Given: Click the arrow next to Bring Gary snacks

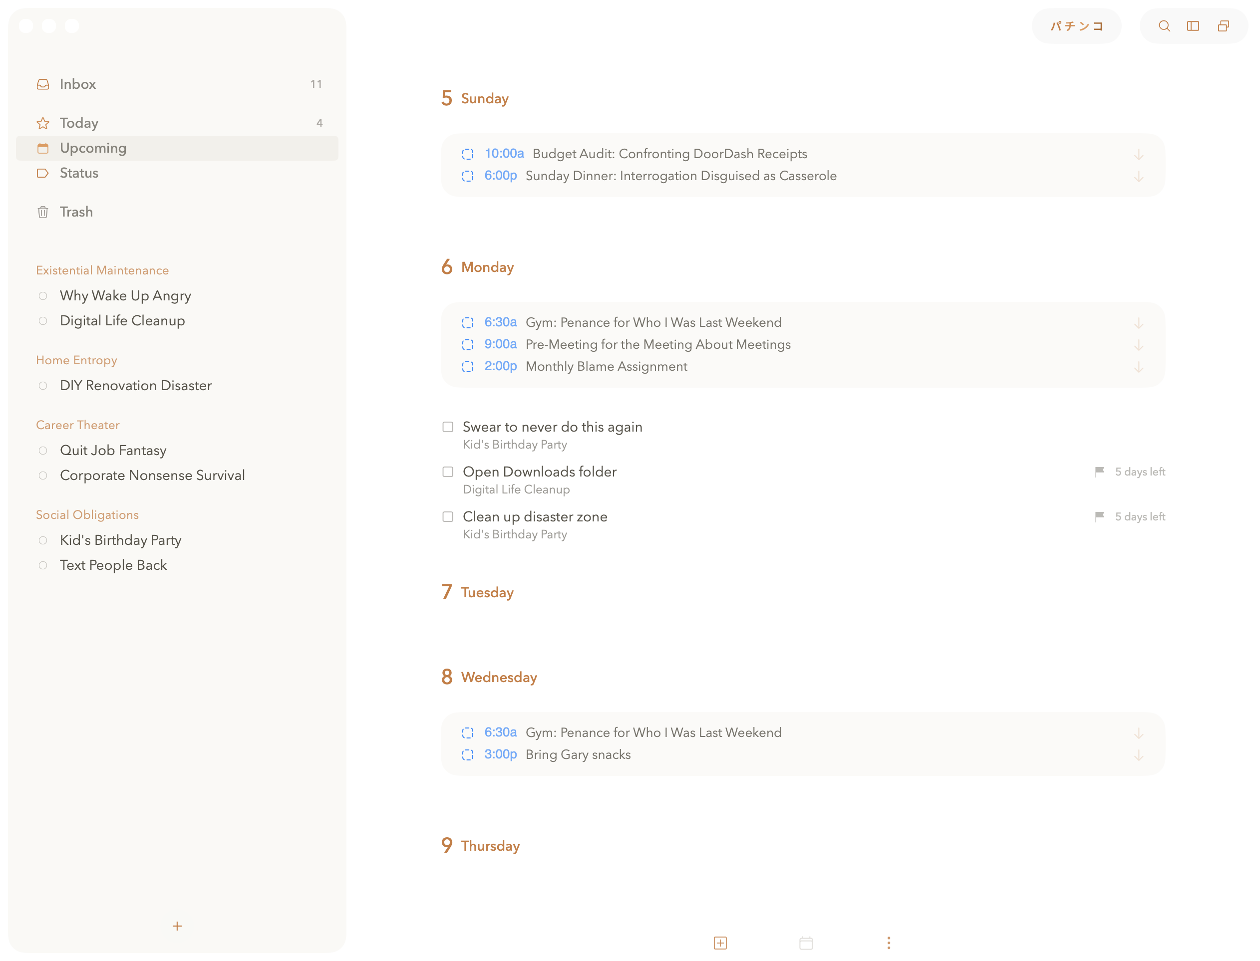Looking at the screenshot, I should tap(1139, 755).
